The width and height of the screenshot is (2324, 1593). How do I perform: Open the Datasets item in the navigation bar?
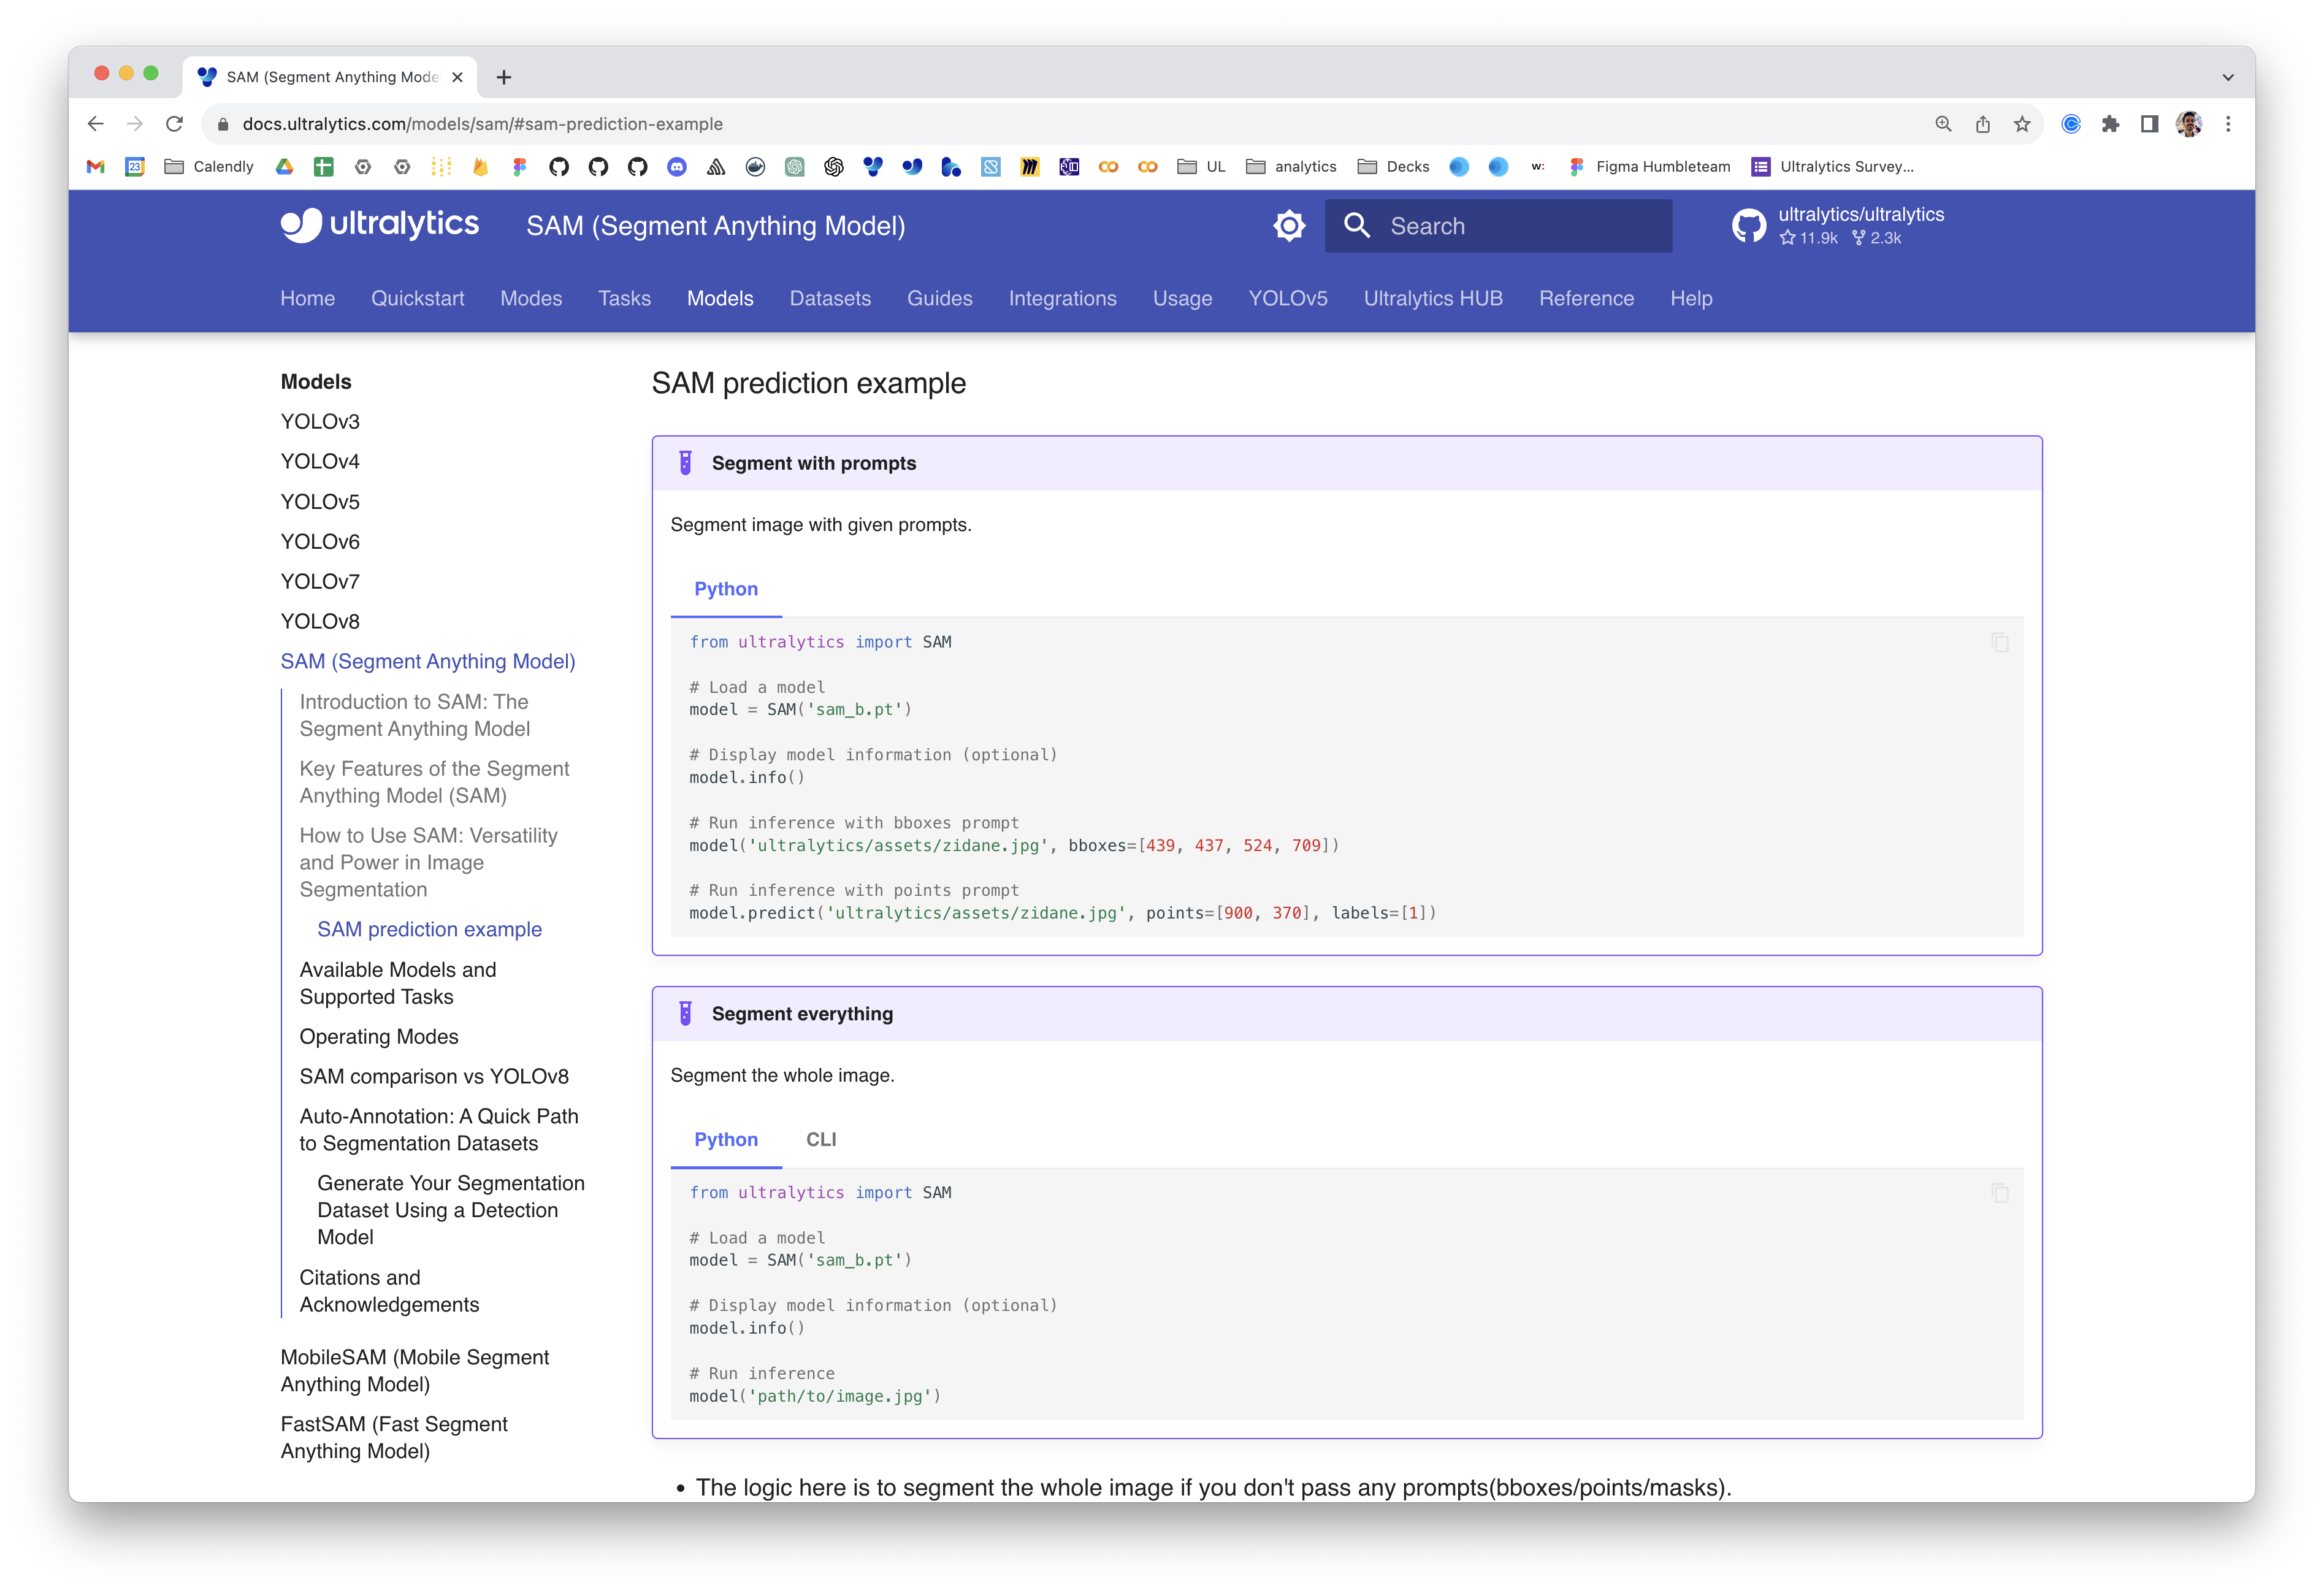(830, 298)
